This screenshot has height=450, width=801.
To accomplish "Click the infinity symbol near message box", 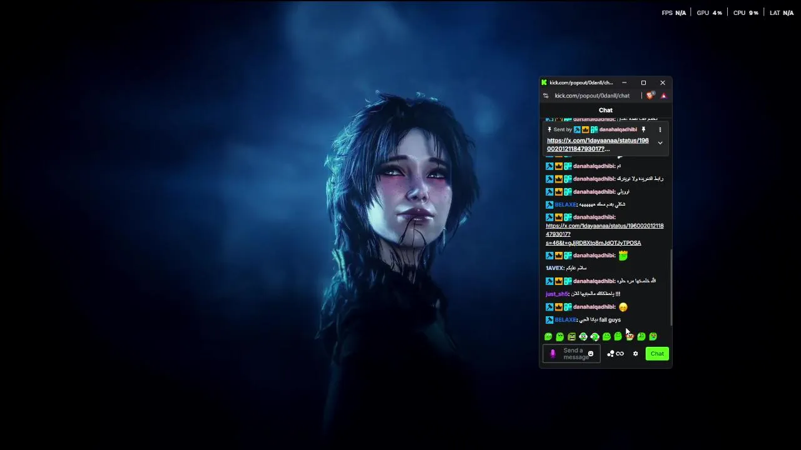I will 620,354.
